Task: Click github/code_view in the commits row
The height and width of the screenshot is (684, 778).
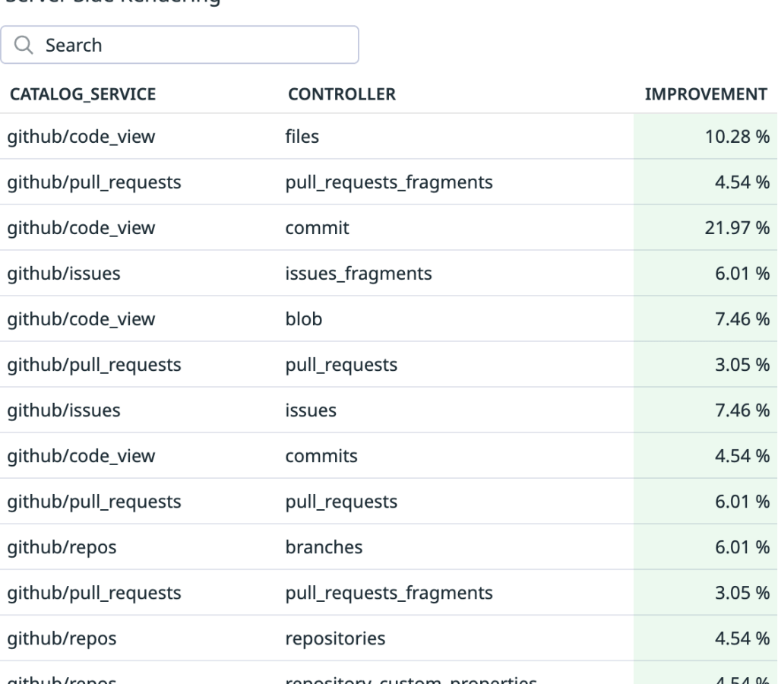Action: tap(81, 456)
